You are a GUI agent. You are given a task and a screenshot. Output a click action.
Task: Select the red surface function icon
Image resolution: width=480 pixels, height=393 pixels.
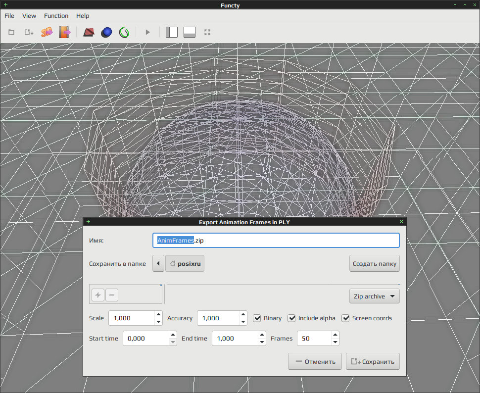pyautogui.click(x=89, y=32)
